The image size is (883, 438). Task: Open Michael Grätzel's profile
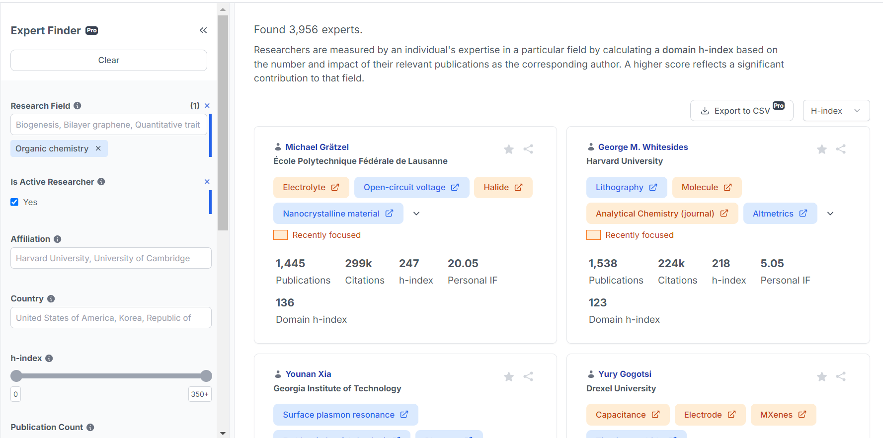pyautogui.click(x=317, y=147)
